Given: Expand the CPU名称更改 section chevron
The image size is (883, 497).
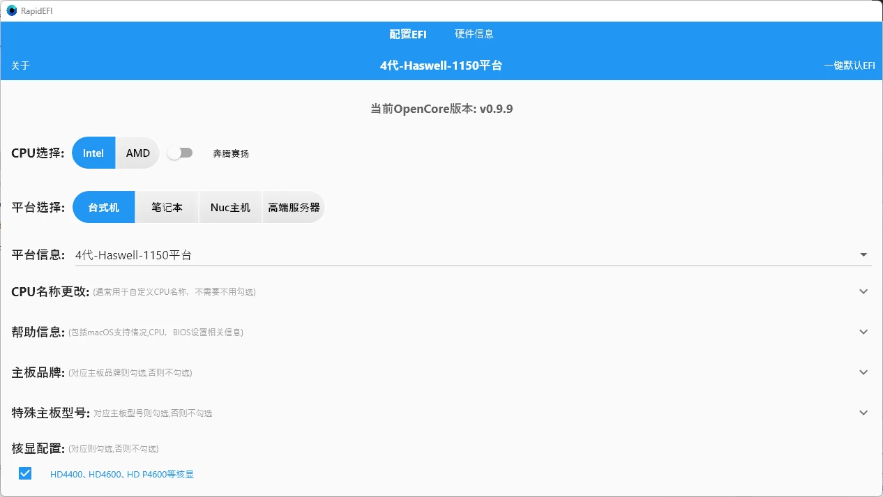Looking at the screenshot, I should (863, 291).
